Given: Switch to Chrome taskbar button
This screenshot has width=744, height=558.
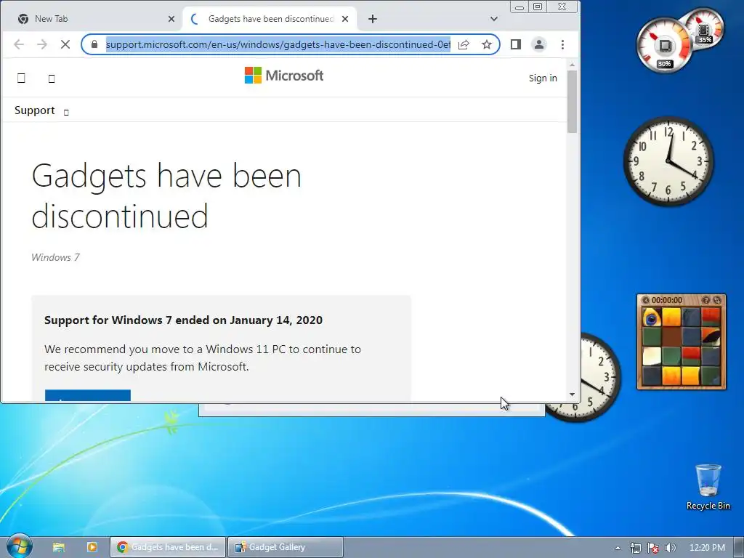Looking at the screenshot, I should pyautogui.click(x=168, y=547).
